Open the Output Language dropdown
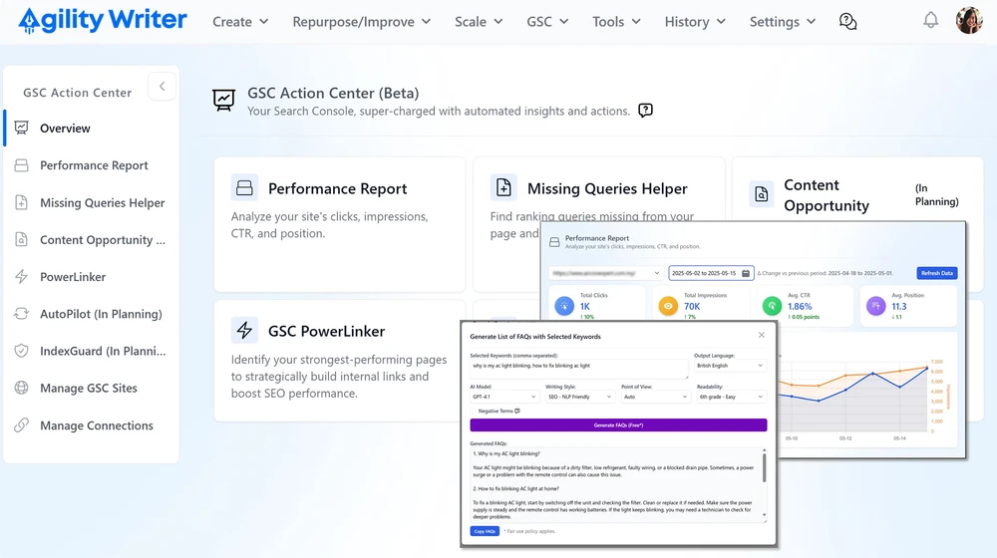 730,366
